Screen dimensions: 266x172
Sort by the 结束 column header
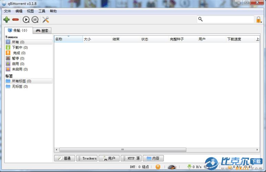[x=126, y=39]
